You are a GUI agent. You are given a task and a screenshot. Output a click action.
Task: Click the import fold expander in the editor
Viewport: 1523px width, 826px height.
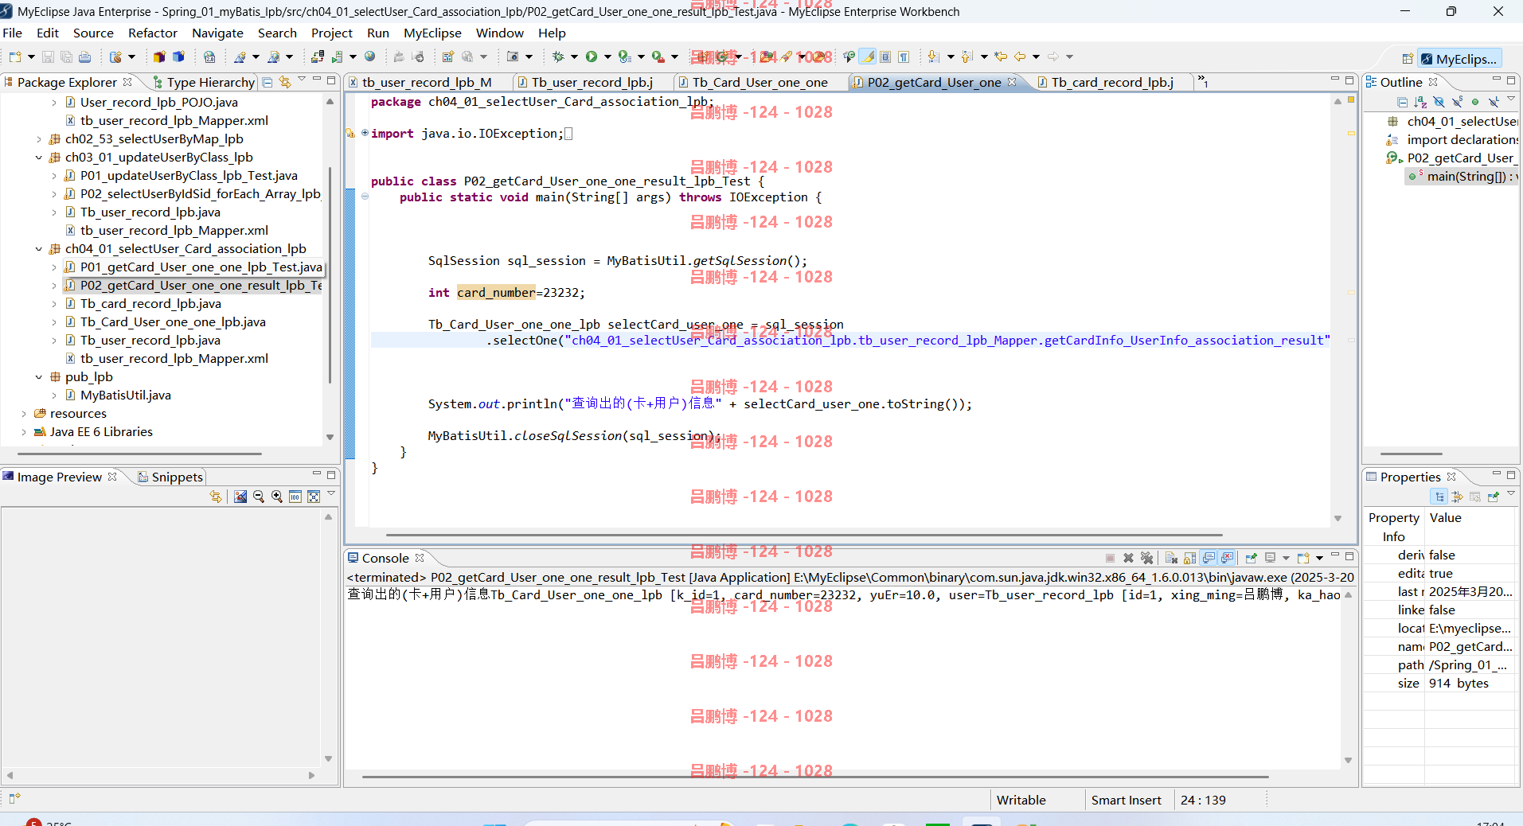coord(365,133)
